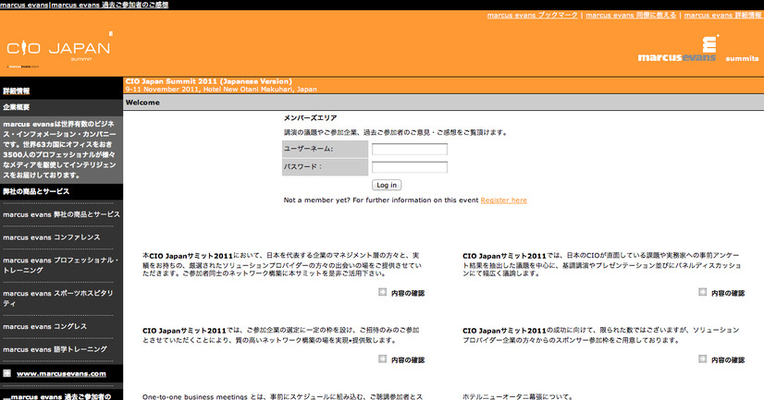The image size is (764, 400).
Task: Open marcus evans 同僚に教える link
Action: point(631,15)
